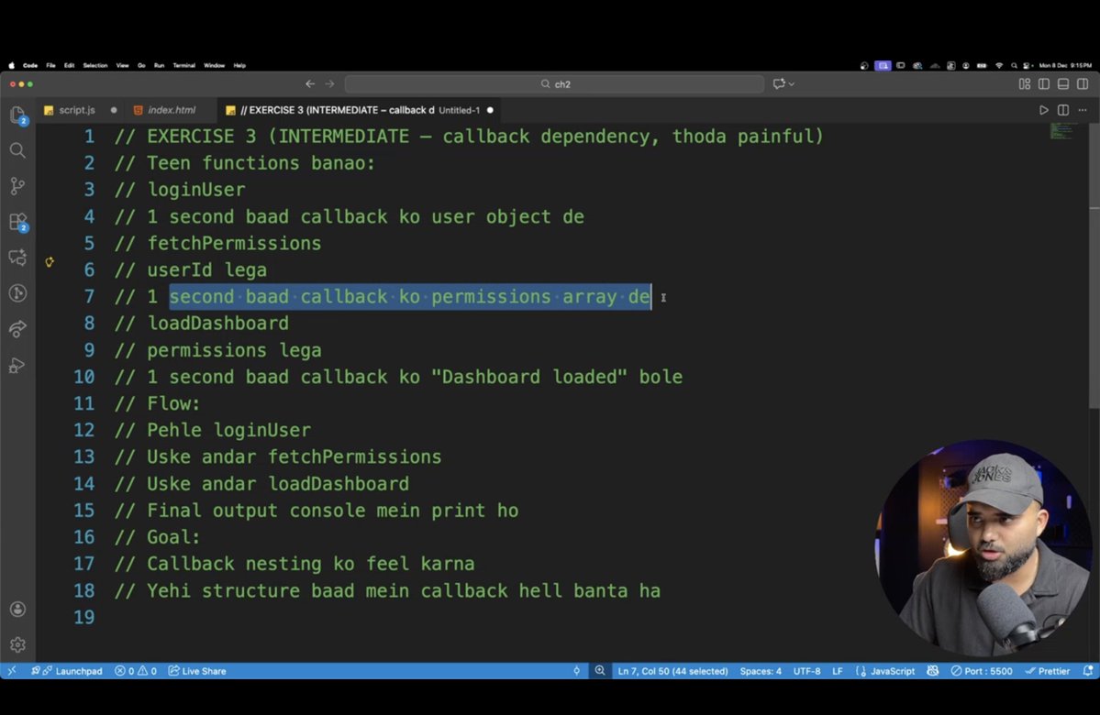Open the Apple menu
This screenshot has height=715, width=1100.
click(11, 65)
